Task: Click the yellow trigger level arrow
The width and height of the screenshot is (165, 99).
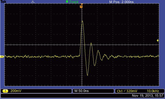Action: coord(158,40)
